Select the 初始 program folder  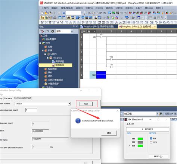(x=49, y=47)
